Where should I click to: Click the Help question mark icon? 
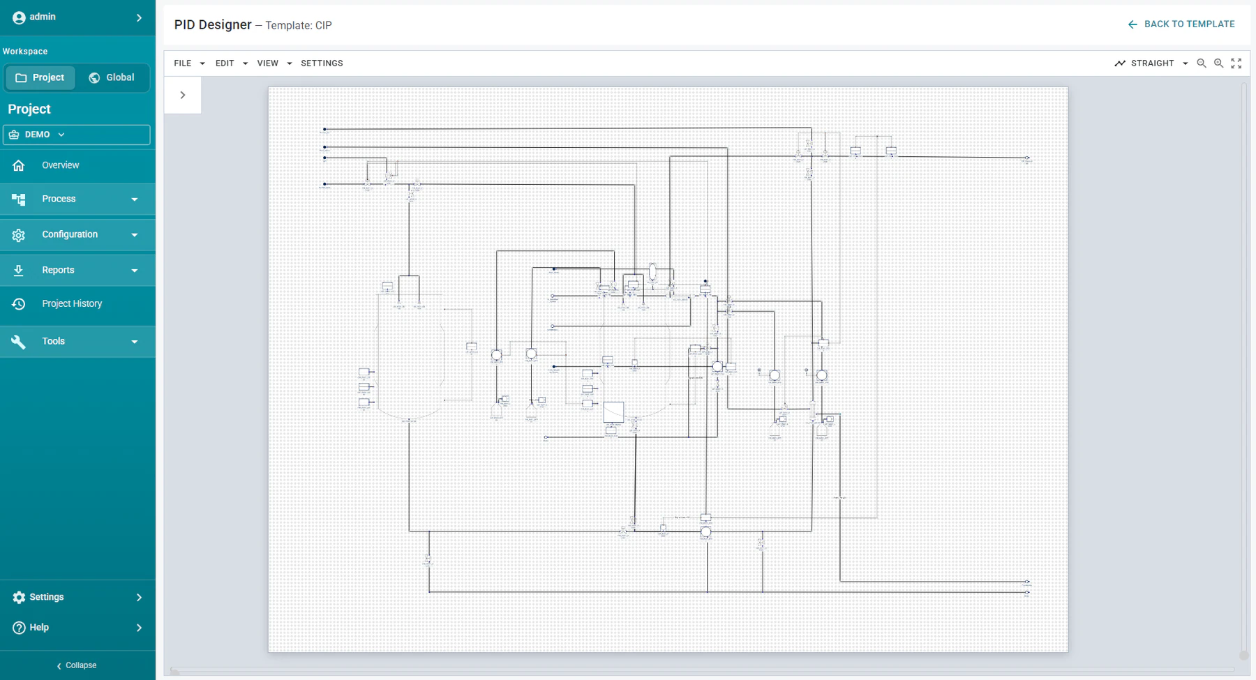19,628
